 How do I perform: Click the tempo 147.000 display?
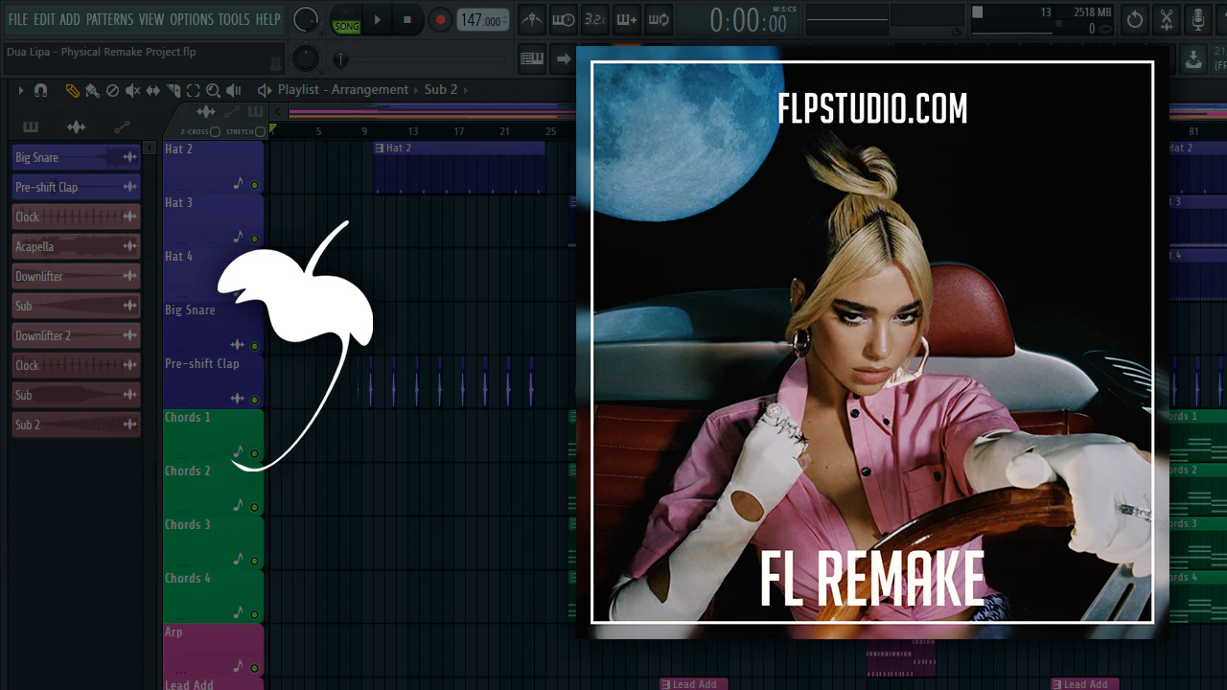tap(481, 20)
